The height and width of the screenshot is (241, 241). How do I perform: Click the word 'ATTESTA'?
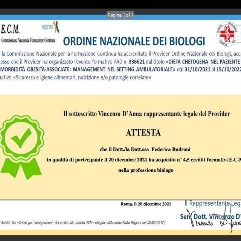[143, 133]
